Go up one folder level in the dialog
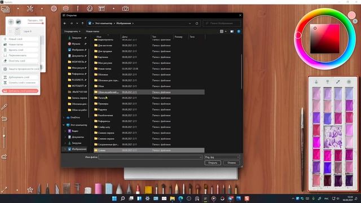 click(83, 23)
